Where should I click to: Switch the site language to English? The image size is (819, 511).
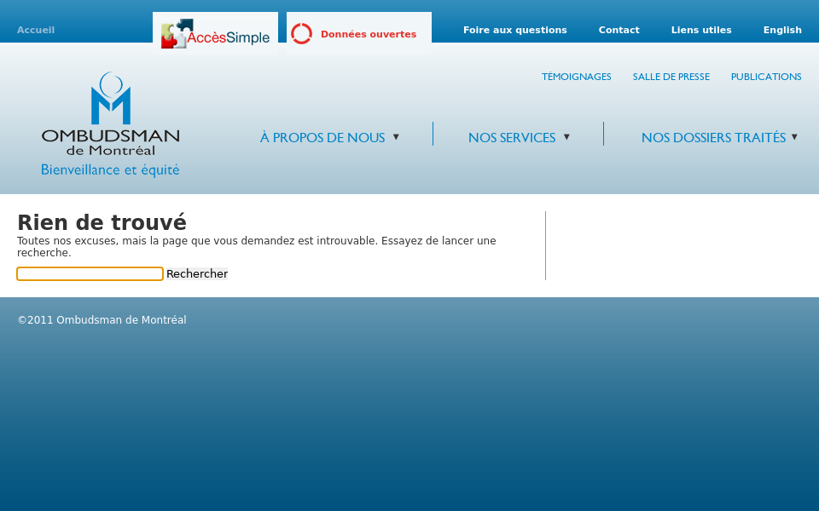tap(782, 30)
